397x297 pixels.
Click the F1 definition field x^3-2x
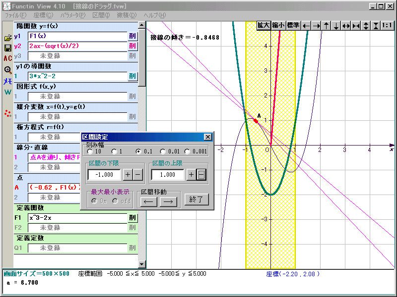point(77,218)
